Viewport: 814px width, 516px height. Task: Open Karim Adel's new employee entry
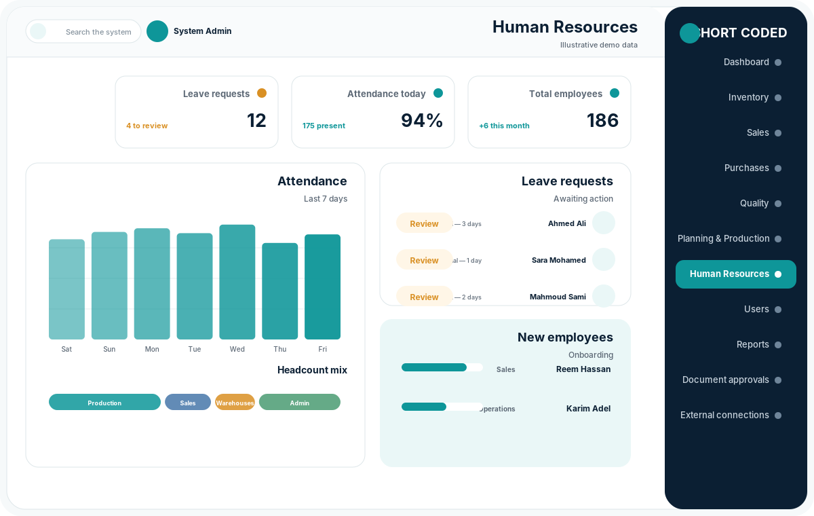click(506, 409)
